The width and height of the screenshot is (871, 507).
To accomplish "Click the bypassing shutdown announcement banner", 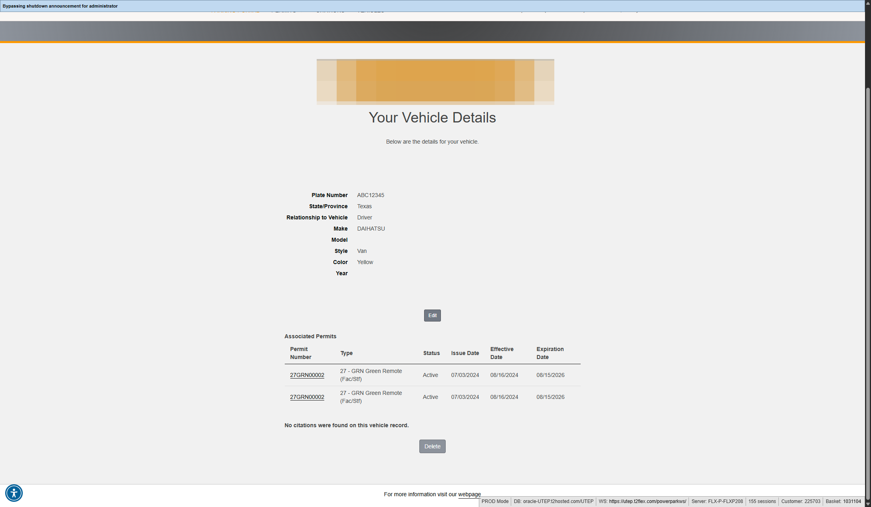I will pyautogui.click(x=433, y=6).
